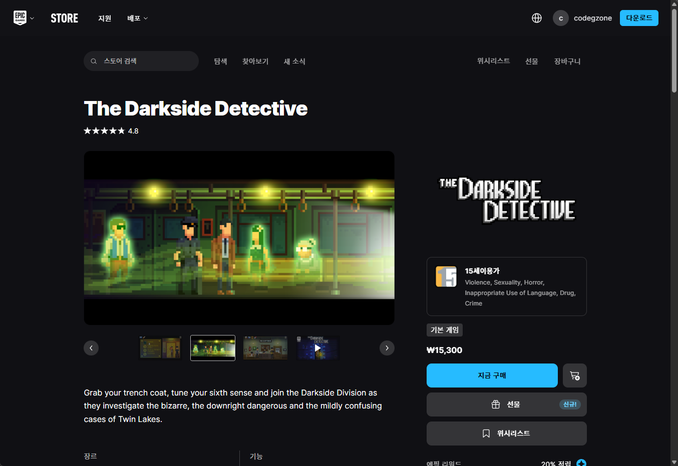Play the trailer video thumbnail
The height and width of the screenshot is (466, 678).
pos(317,348)
